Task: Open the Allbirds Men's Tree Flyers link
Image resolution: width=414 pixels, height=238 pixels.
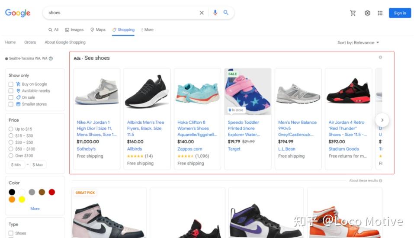Action: [x=145, y=129]
